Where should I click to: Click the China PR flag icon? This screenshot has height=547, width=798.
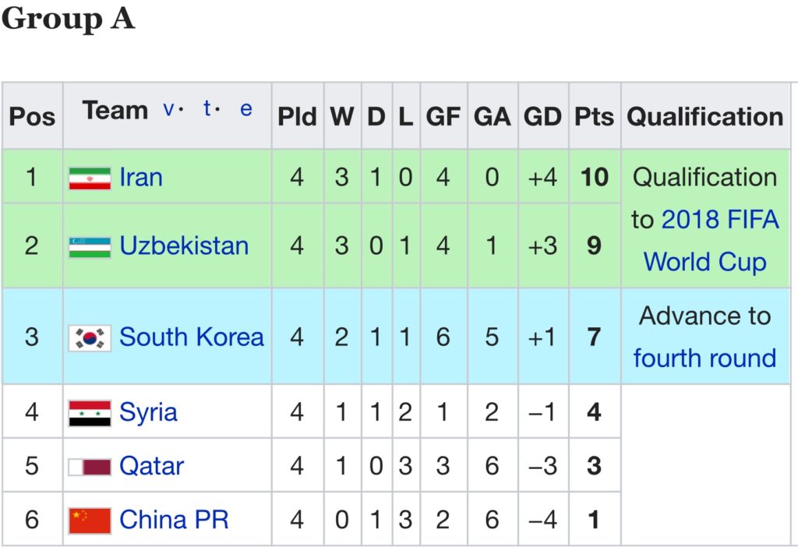90,521
